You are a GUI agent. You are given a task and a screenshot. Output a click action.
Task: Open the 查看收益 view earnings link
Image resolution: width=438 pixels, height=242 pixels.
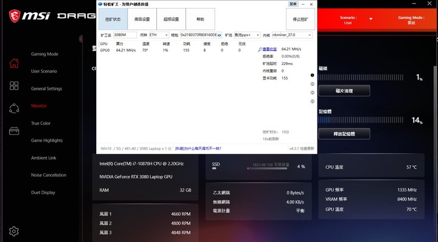[269, 49]
